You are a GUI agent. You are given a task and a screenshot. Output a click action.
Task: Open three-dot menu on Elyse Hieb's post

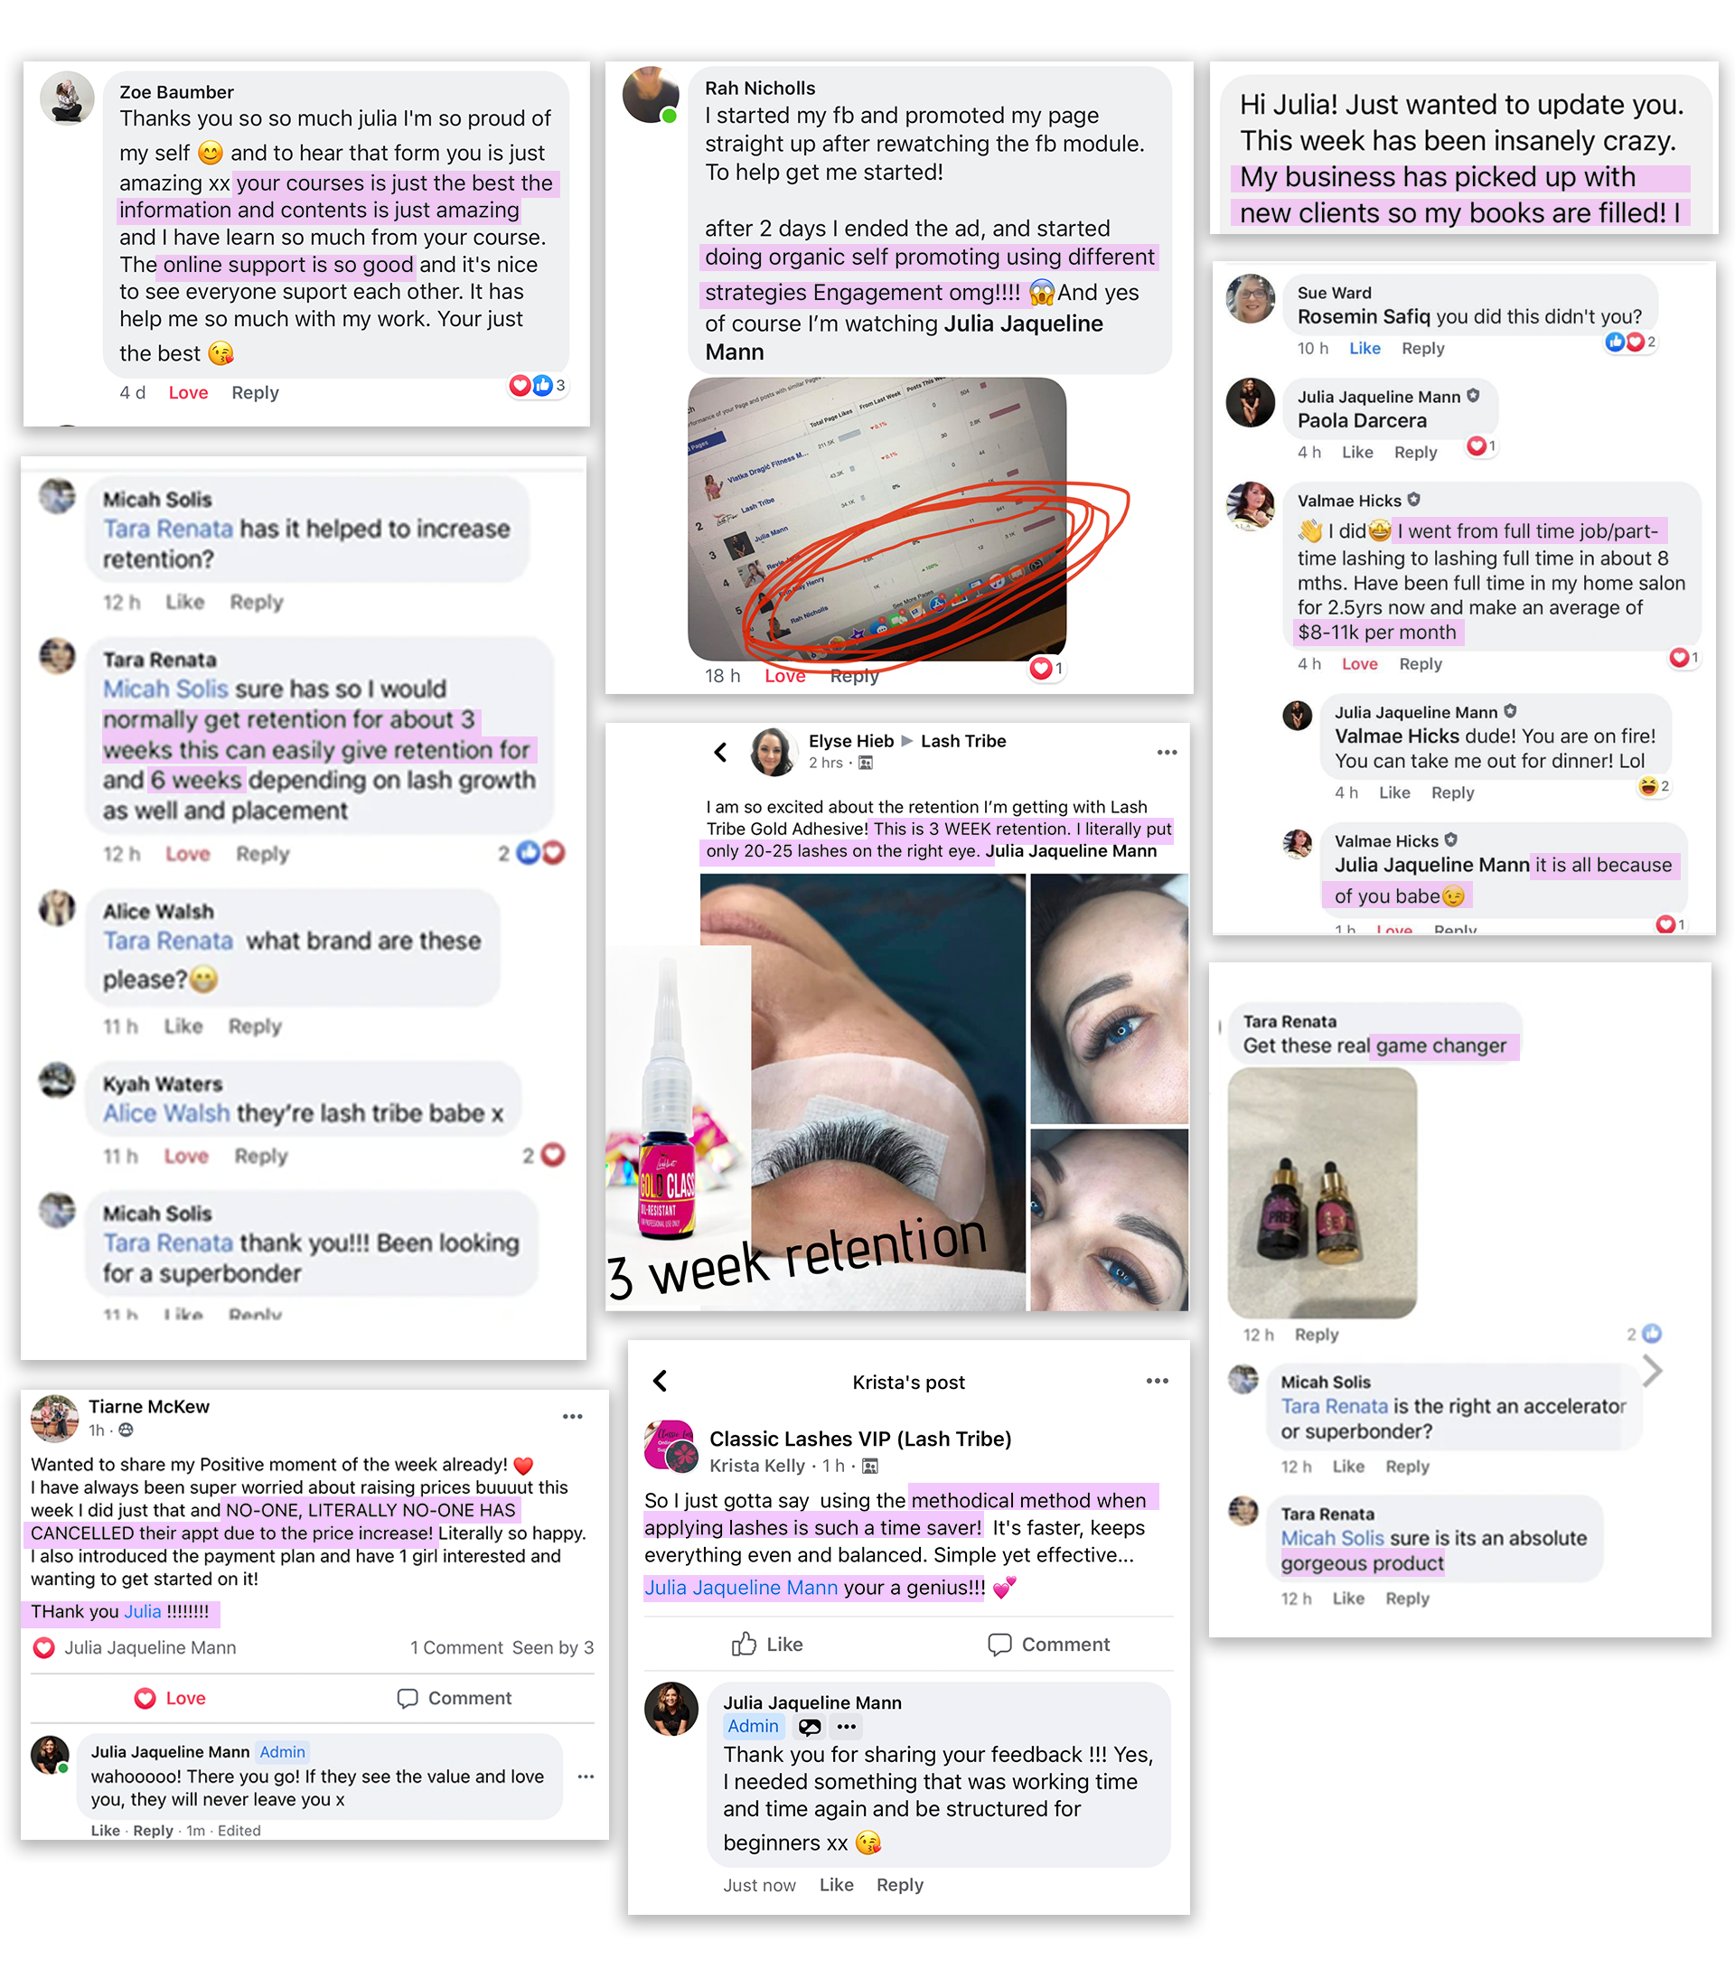click(x=1168, y=753)
